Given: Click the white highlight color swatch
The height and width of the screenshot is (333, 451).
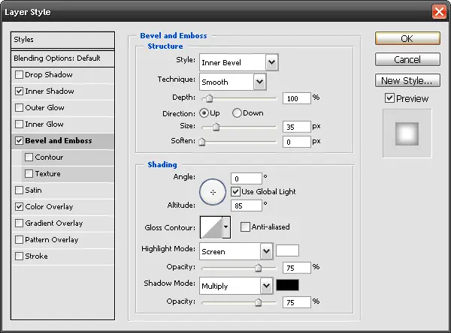Looking at the screenshot, I should 287,250.
